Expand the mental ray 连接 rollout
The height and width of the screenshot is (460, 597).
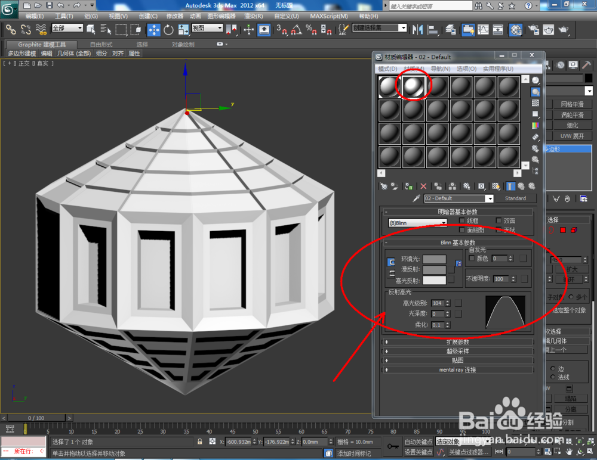coord(458,369)
